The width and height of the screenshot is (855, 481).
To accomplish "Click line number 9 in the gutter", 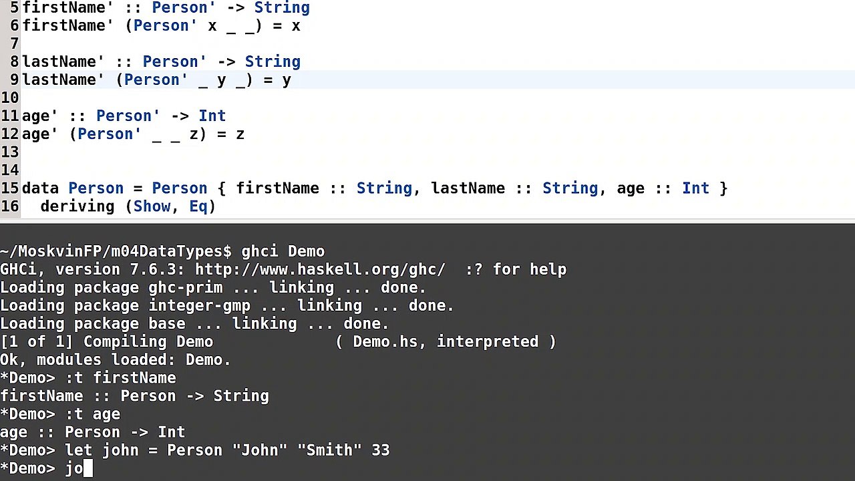I will [x=15, y=79].
